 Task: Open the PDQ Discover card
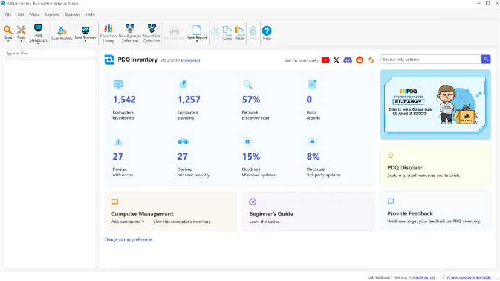(435, 166)
